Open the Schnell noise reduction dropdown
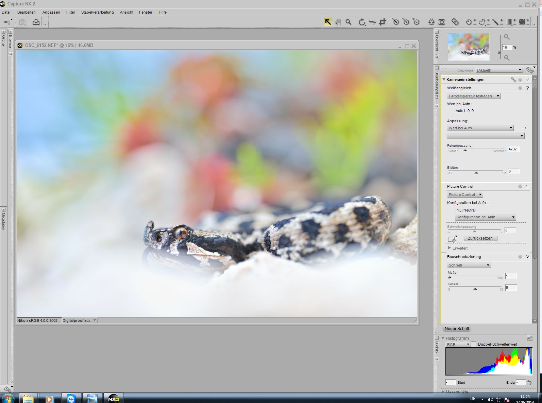 pyautogui.click(x=469, y=265)
